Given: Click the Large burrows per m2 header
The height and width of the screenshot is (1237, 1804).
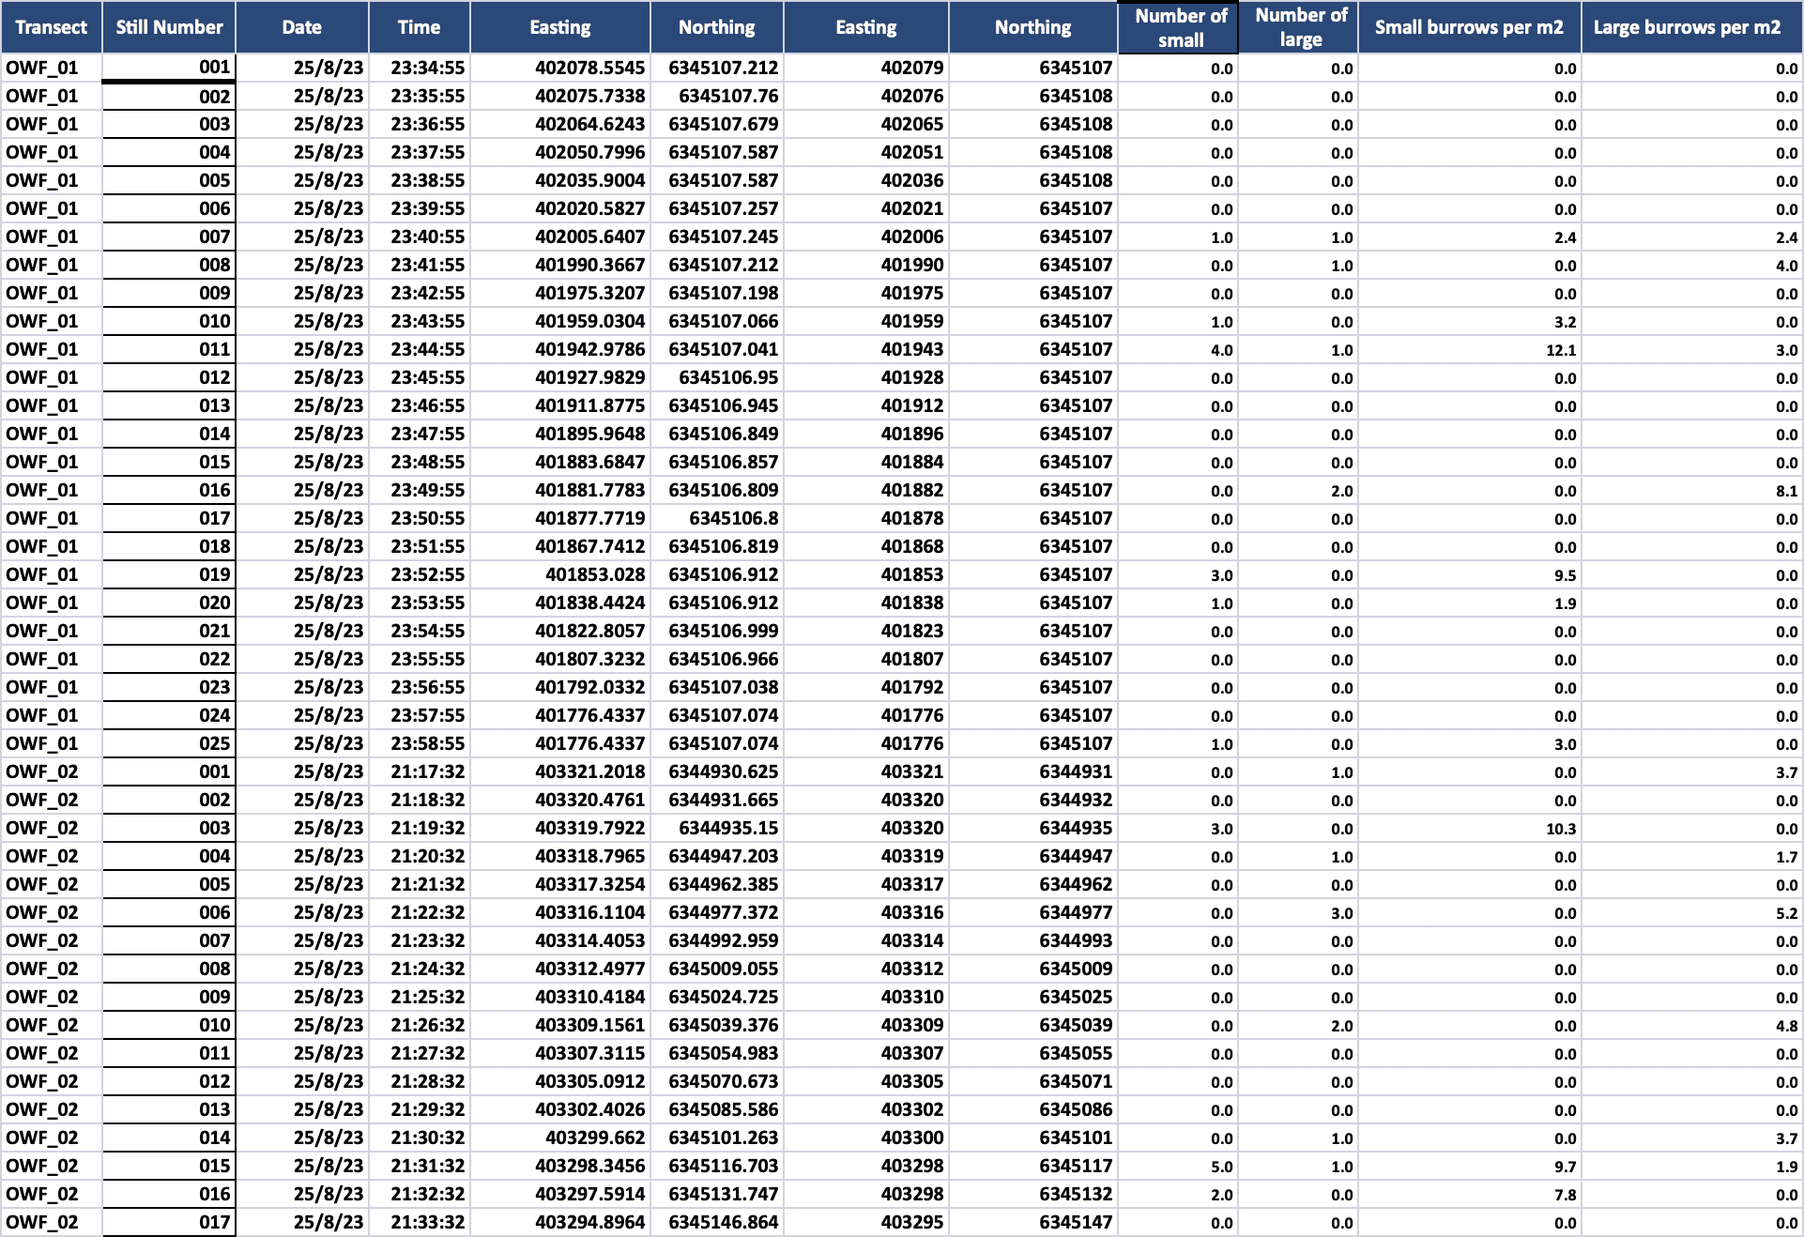Looking at the screenshot, I should point(1691,27).
